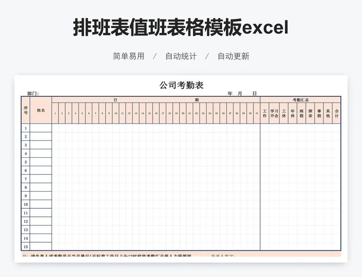Click the name cell in row 1
The image size is (362, 277).
tap(41, 128)
